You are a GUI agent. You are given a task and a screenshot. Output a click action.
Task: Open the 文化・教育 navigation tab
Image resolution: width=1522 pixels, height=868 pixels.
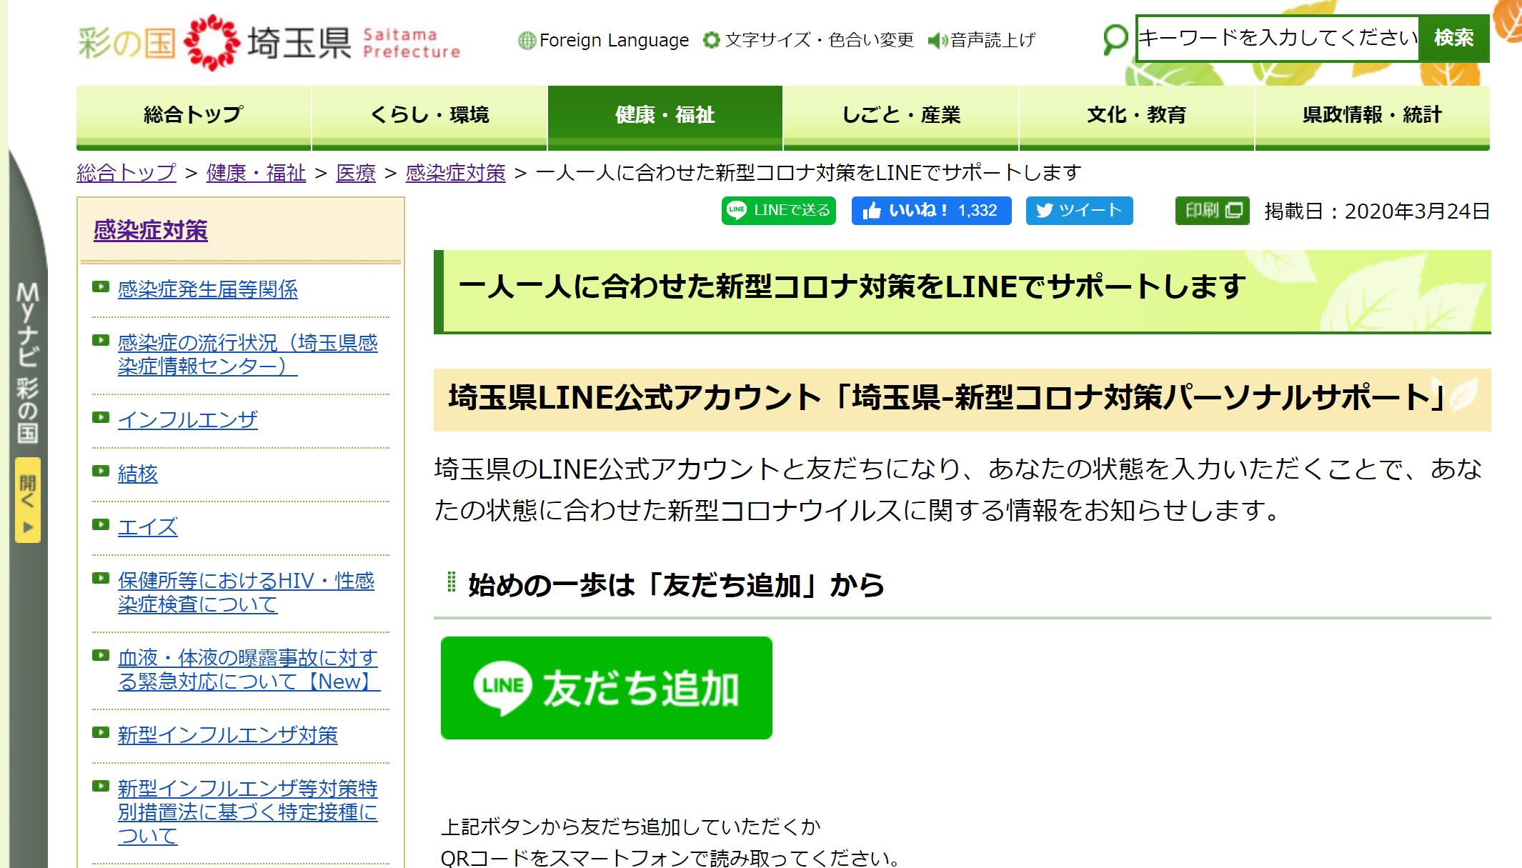(x=1137, y=117)
